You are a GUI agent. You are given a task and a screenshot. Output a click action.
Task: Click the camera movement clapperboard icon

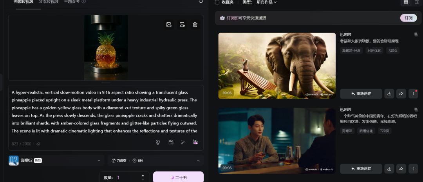pyautogui.click(x=171, y=142)
